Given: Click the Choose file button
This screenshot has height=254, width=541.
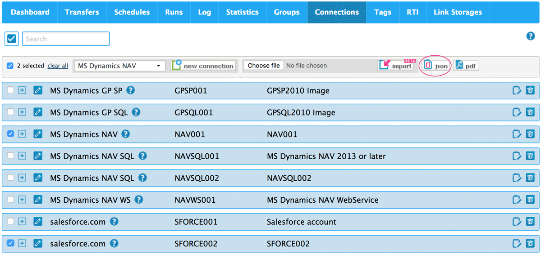Looking at the screenshot, I should [264, 66].
